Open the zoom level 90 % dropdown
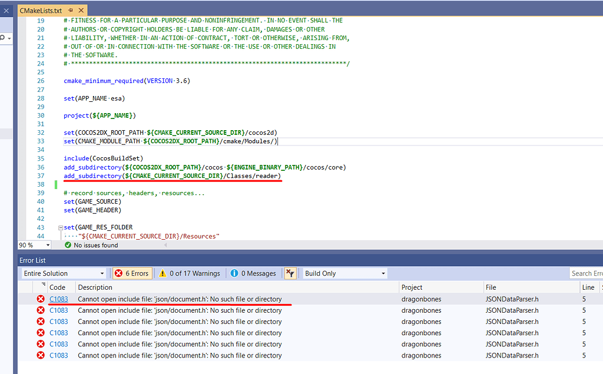This screenshot has height=374, width=603. [48, 245]
